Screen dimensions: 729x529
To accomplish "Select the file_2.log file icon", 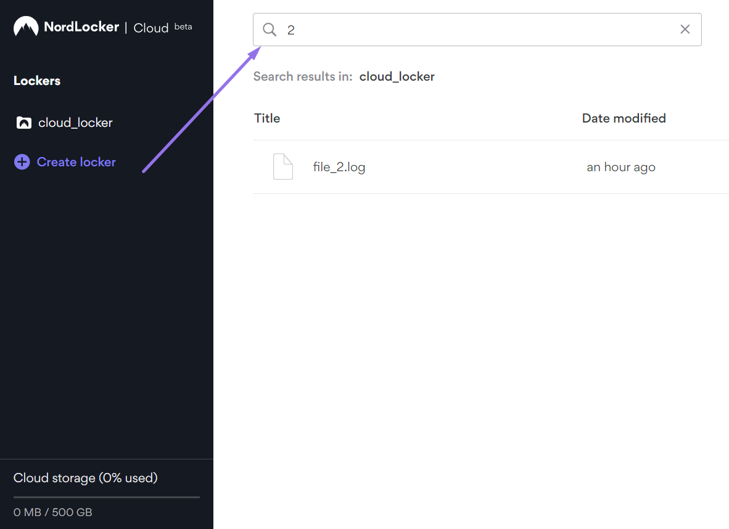I will point(282,167).
